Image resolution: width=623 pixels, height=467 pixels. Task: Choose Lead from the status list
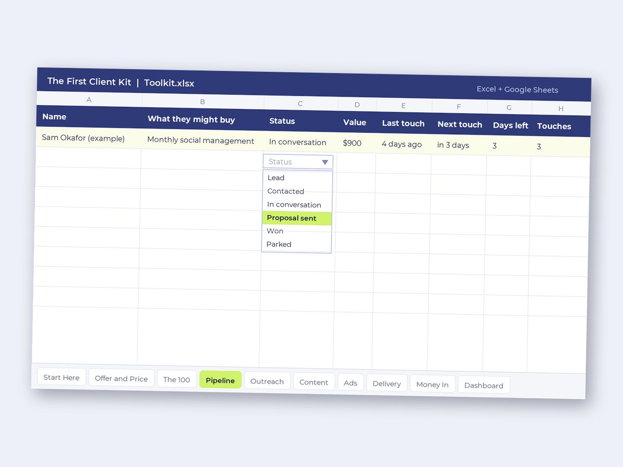(x=297, y=178)
